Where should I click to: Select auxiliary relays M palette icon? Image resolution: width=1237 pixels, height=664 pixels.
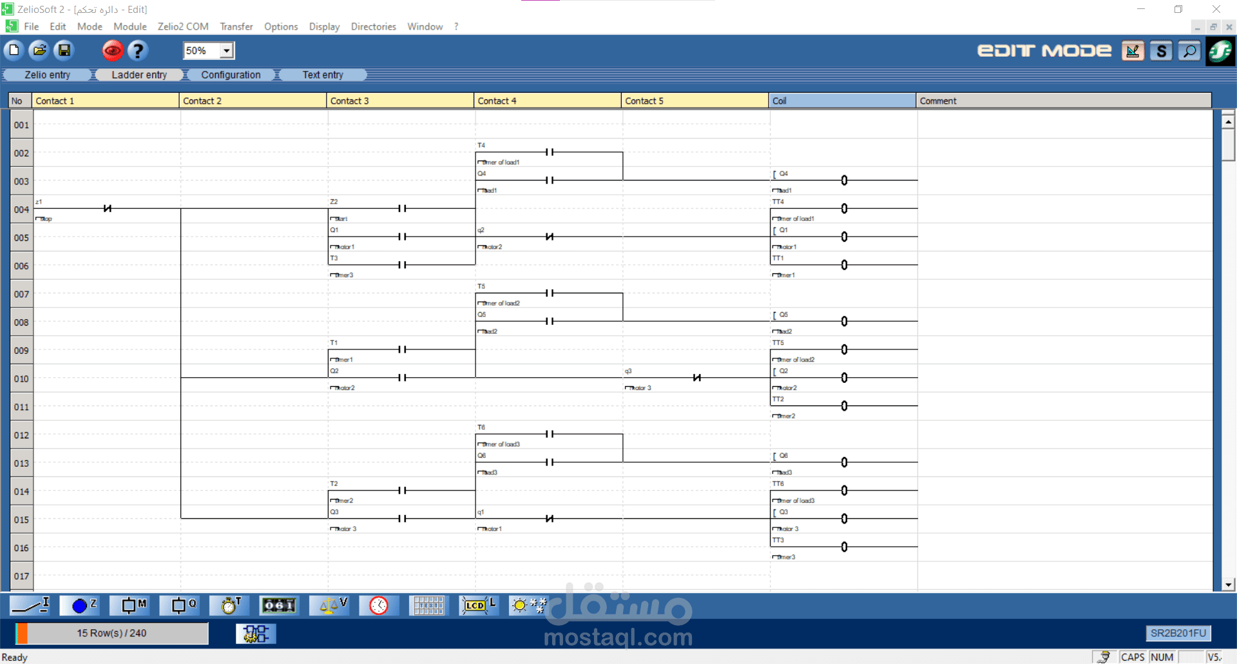pos(130,605)
